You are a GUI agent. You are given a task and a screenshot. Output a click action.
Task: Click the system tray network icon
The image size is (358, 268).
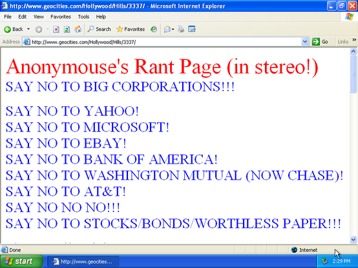point(324,261)
